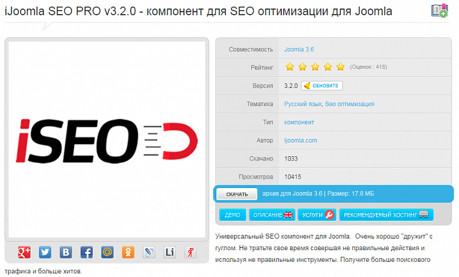This screenshot has height=277, width=459.
Task: Click the Тематика label
Action: 260,104
